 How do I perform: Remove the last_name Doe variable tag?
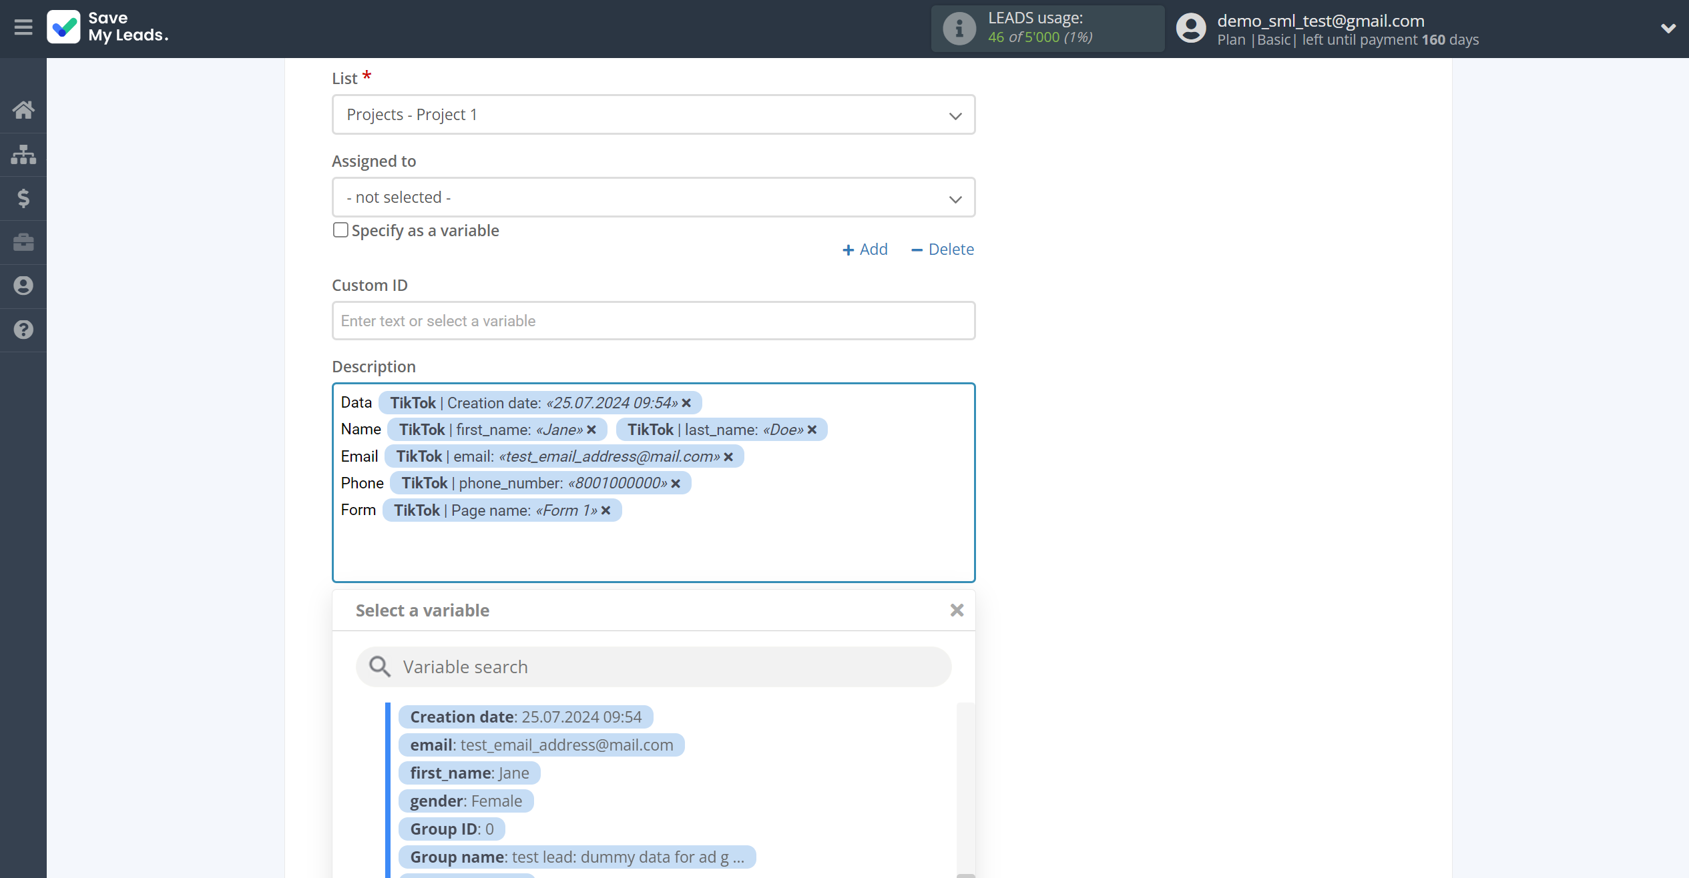pos(812,430)
